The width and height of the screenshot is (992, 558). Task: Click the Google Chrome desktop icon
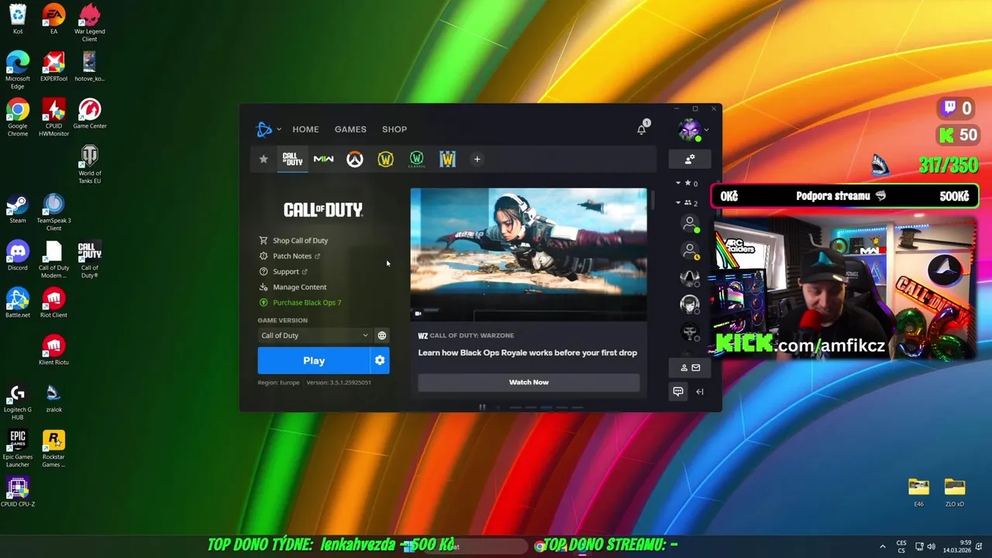[x=18, y=117]
